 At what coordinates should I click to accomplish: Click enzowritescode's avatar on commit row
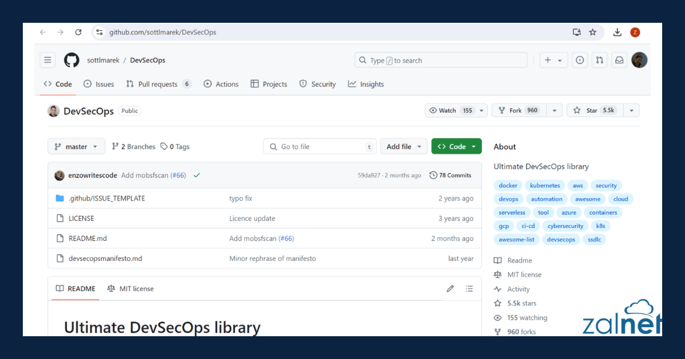(59, 176)
